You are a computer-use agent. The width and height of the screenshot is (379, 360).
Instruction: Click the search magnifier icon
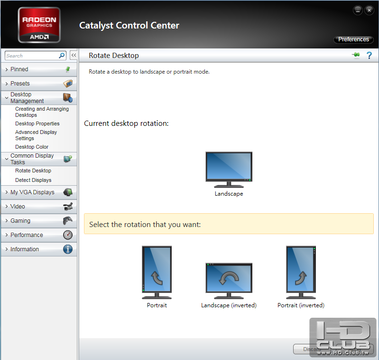(62, 56)
